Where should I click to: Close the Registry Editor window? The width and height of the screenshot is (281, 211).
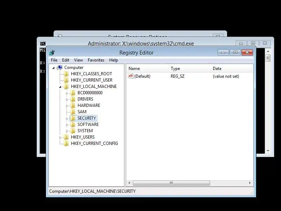247,52
